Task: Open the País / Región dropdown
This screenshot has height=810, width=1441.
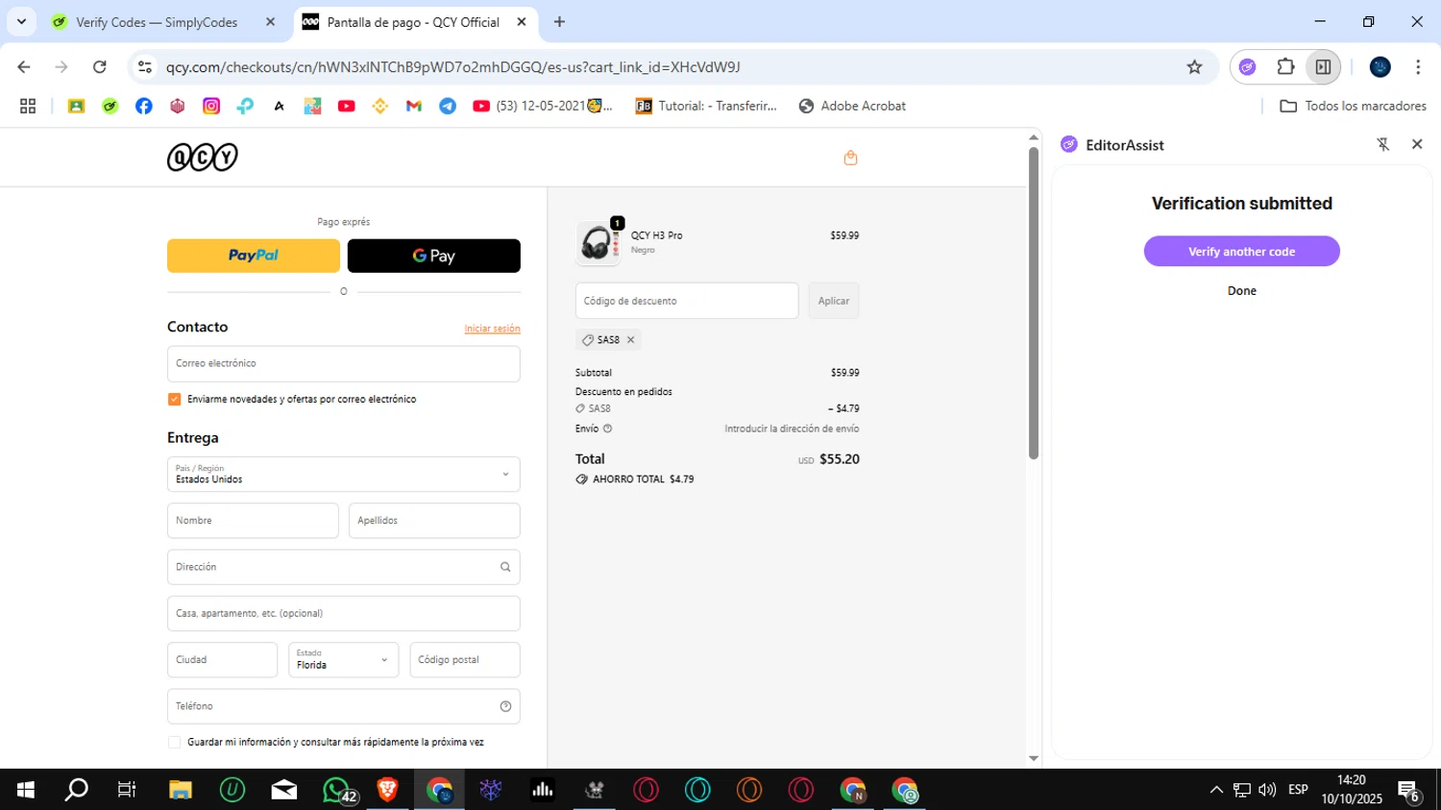Action: [344, 475]
